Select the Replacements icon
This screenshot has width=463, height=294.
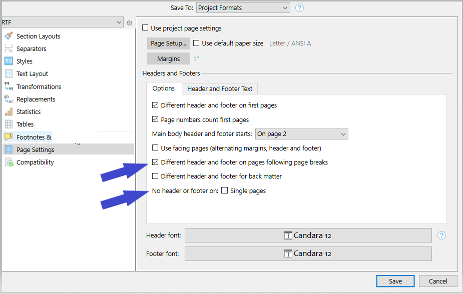click(9, 99)
